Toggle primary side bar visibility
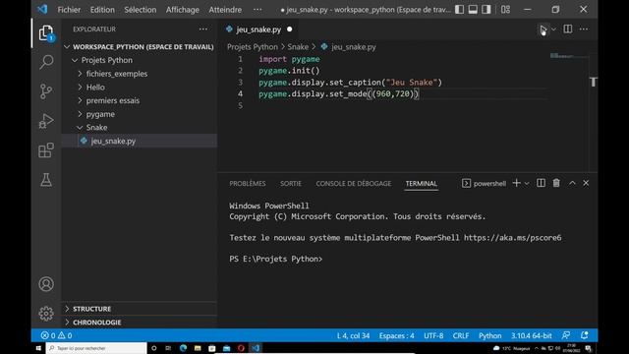The image size is (629, 354). click(x=459, y=9)
